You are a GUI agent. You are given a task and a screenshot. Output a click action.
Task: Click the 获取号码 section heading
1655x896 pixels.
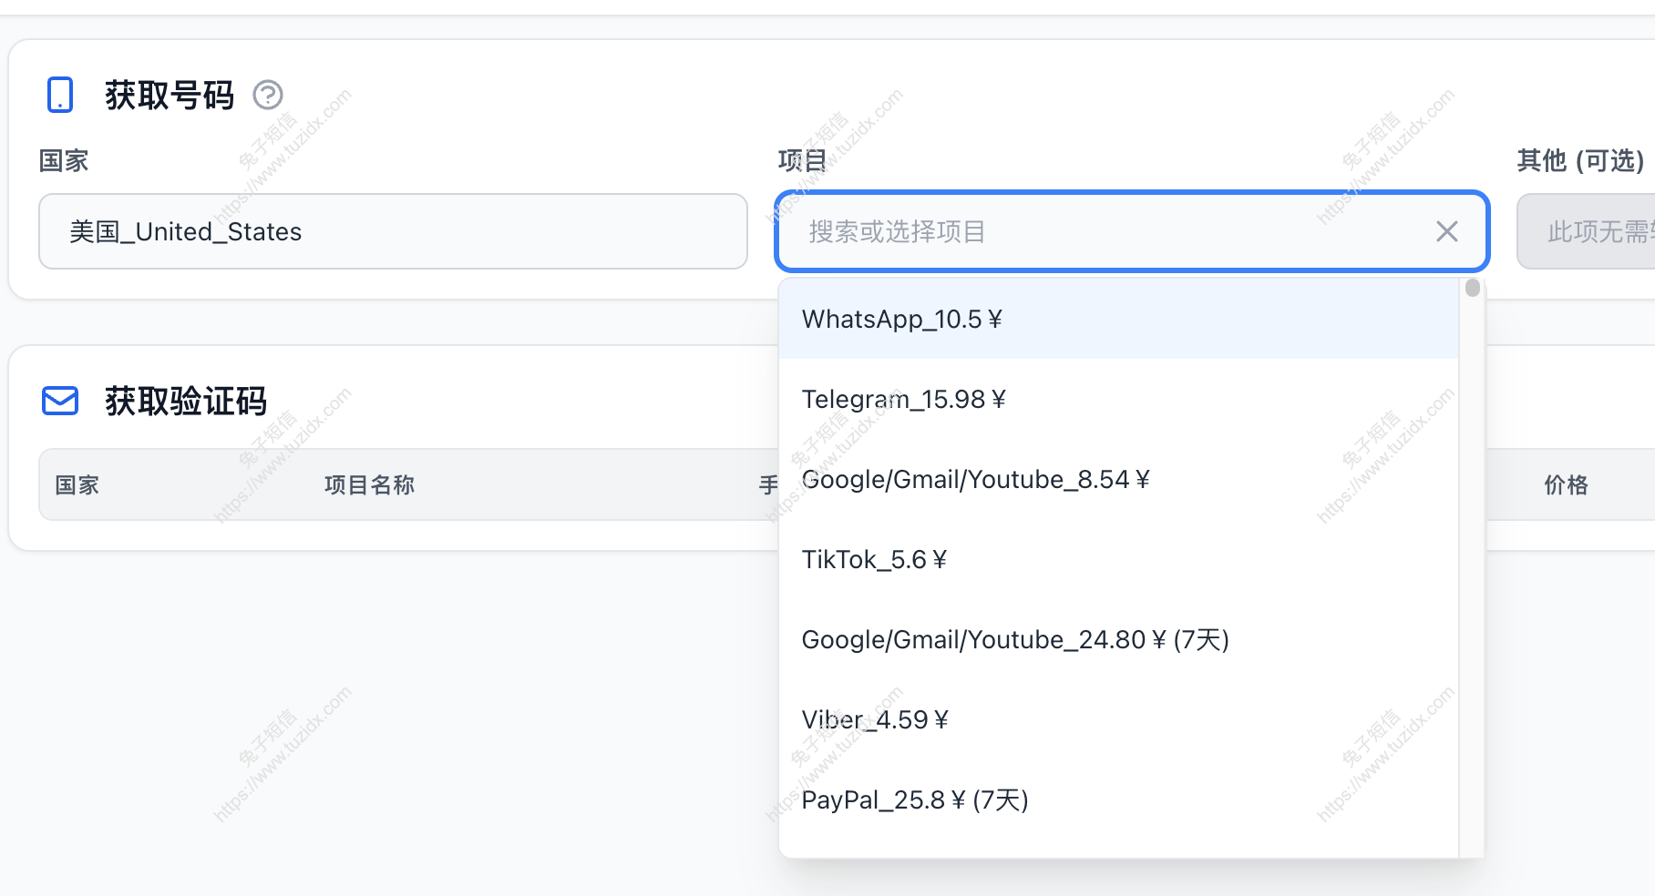[x=170, y=95]
